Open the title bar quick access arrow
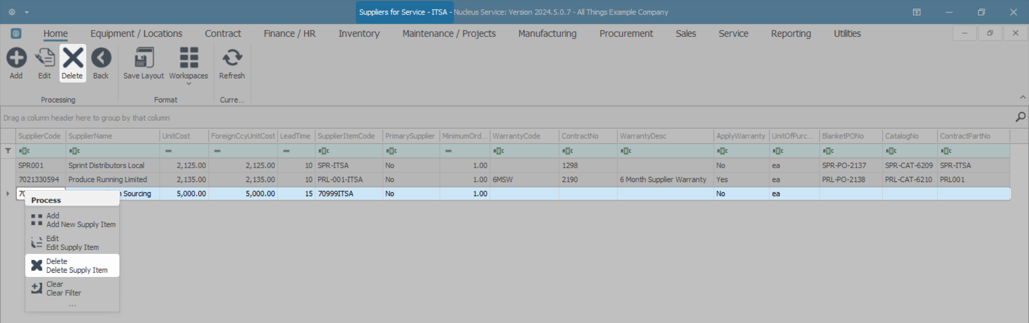The width and height of the screenshot is (1029, 323). [x=27, y=12]
